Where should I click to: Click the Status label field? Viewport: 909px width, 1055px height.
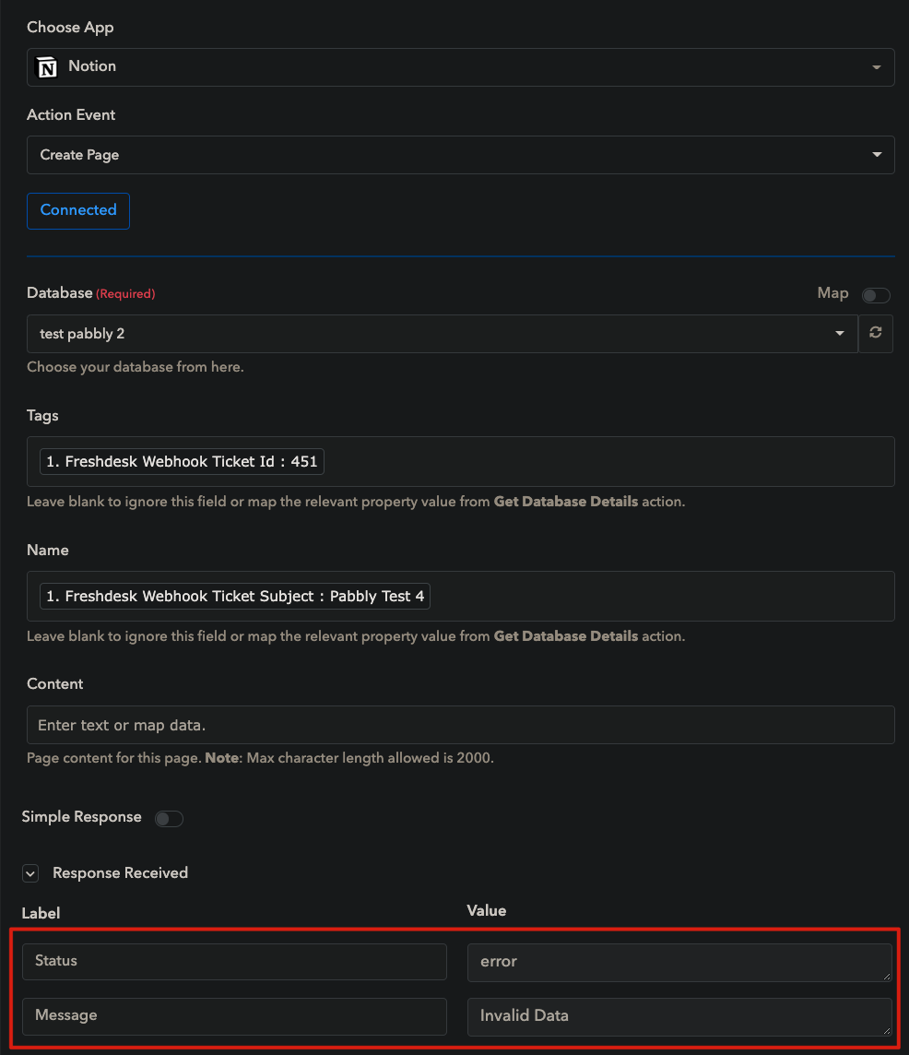tap(234, 962)
